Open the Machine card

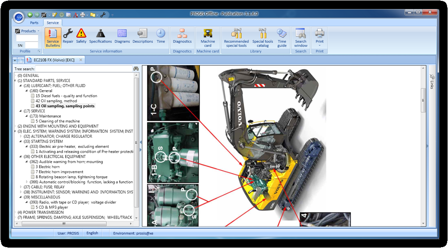(x=208, y=38)
